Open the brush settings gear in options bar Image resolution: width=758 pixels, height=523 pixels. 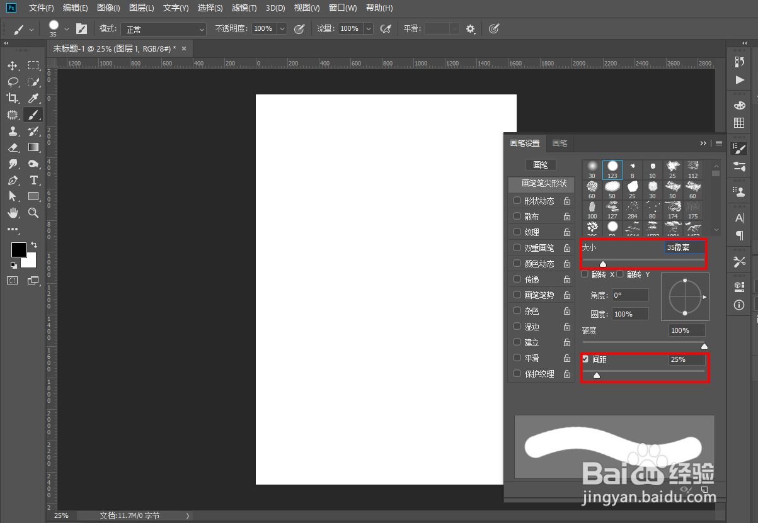pyautogui.click(x=471, y=29)
